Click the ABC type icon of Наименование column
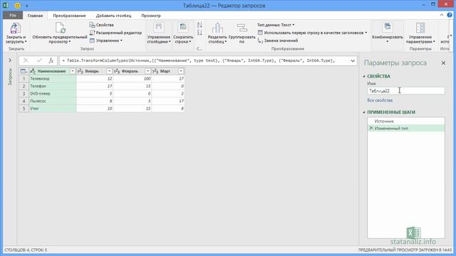Viewport: 456px width, 256px height. point(33,71)
